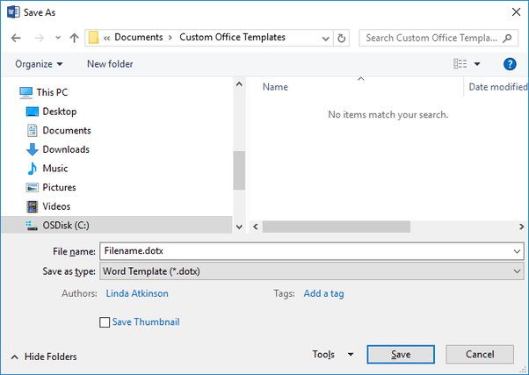529x375 pixels.
Task: Go up one folder level
Action: (74, 38)
